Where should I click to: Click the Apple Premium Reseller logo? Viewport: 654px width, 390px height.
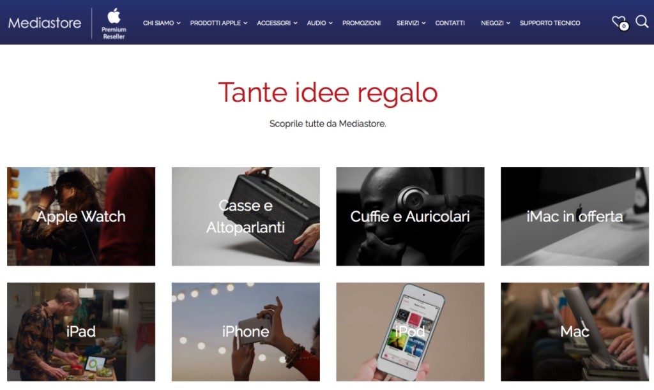point(114,24)
